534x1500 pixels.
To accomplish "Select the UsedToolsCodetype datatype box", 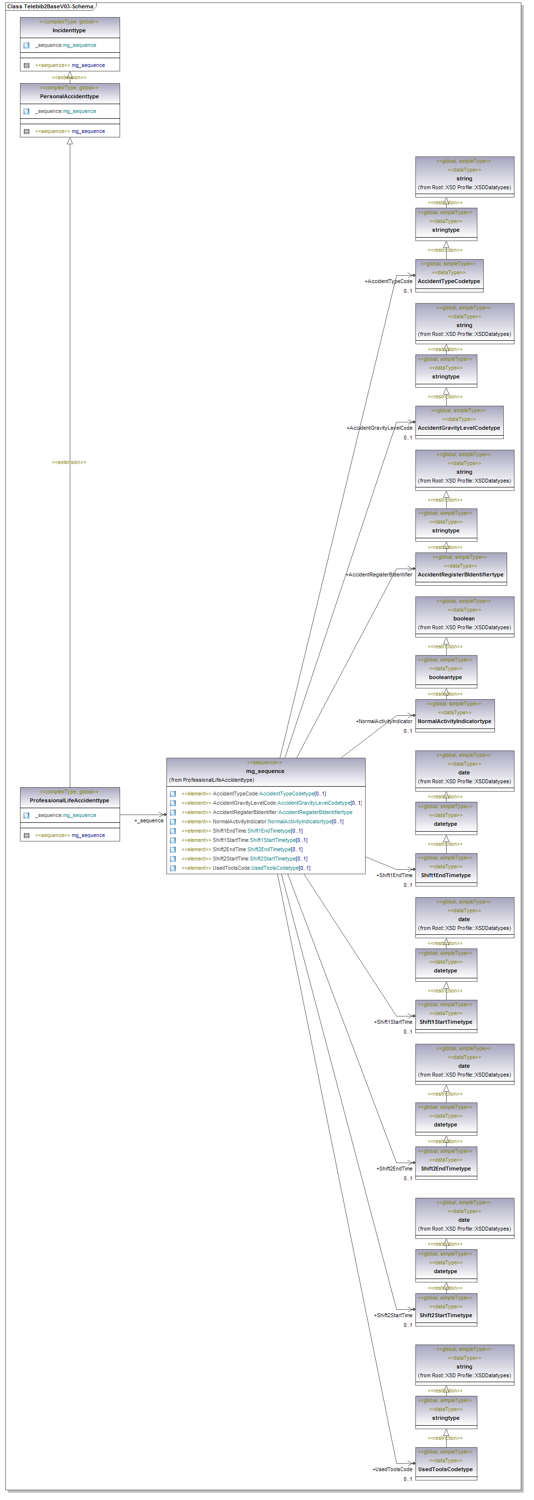I will coord(446,1463).
